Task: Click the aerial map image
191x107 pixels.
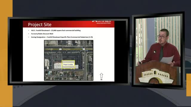Action: click(69, 60)
